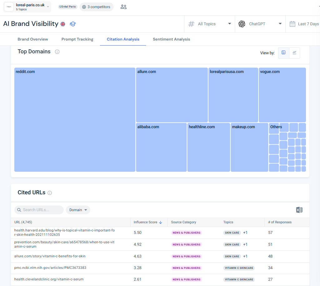
Task: Click Skin Care tag in prevention.com row
Action: (x=232, y=245)
